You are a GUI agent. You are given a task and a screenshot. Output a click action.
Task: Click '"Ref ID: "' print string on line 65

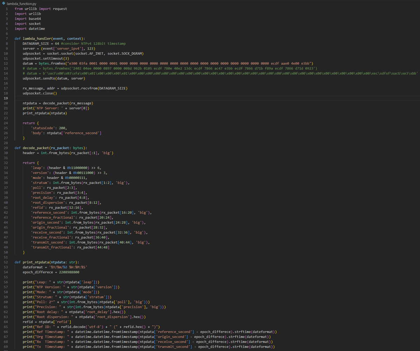click(x=45, y=326)
